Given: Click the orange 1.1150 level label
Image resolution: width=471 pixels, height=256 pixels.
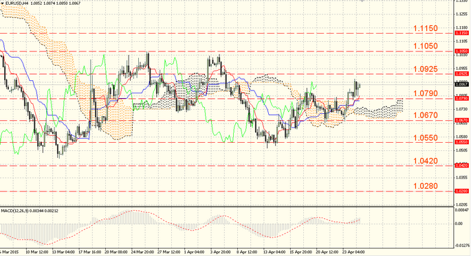Looking at the screenshot, I should [x=426, y=28].
